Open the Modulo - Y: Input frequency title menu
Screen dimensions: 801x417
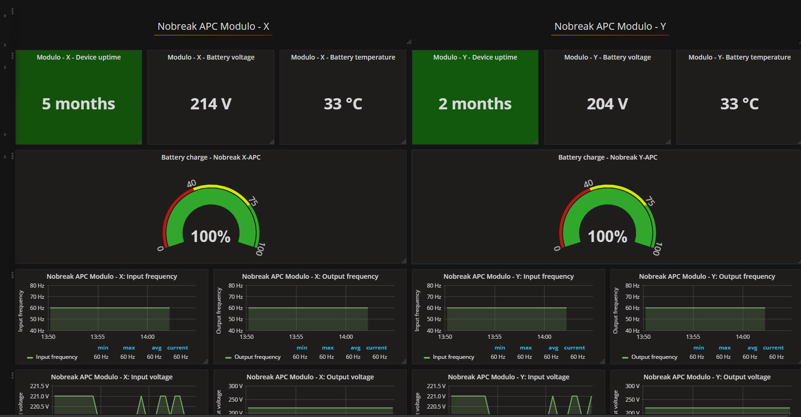509,276
